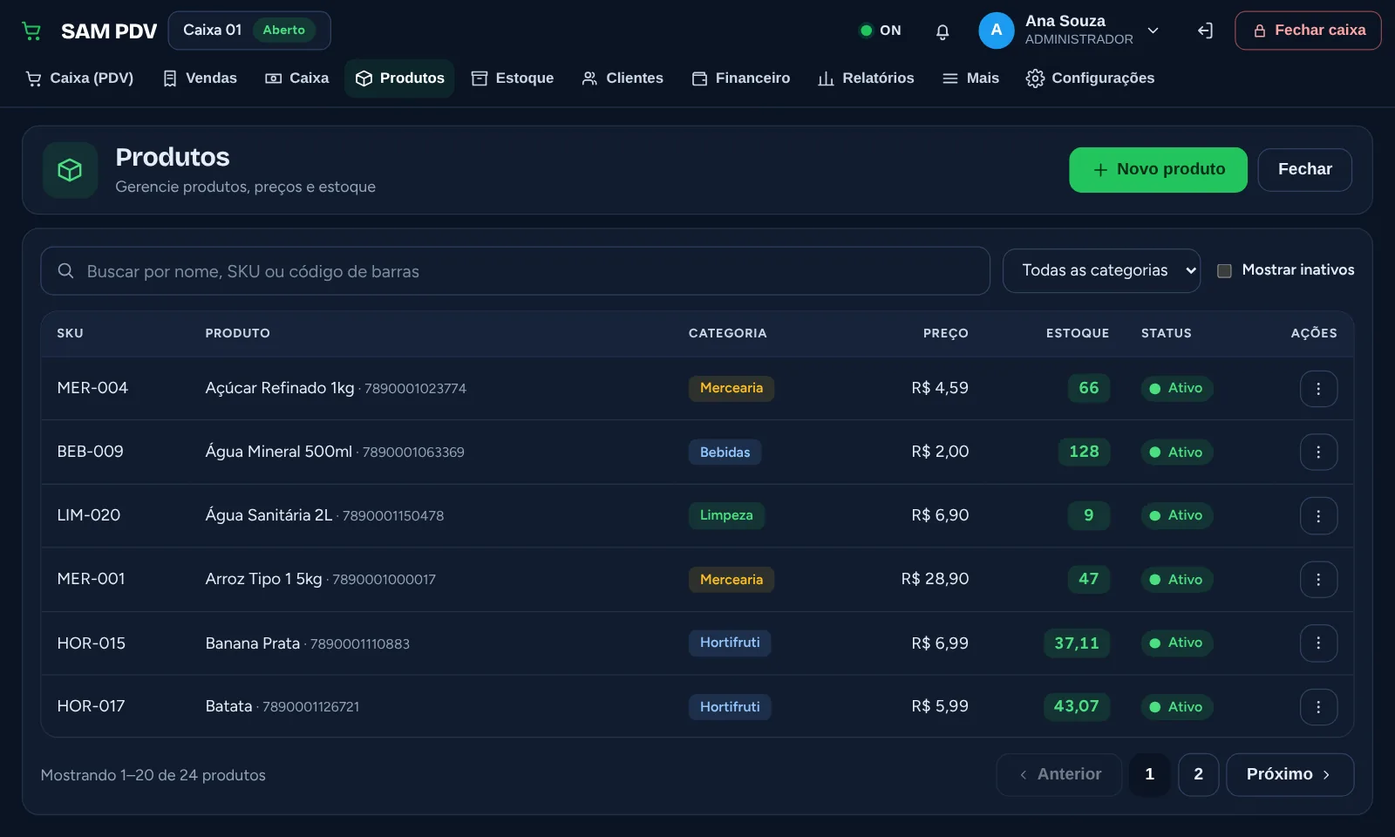The width and height of the screenshot is (1395, 837).
Task: Click the PRODUTO column header
Action: tap(237, 334)
